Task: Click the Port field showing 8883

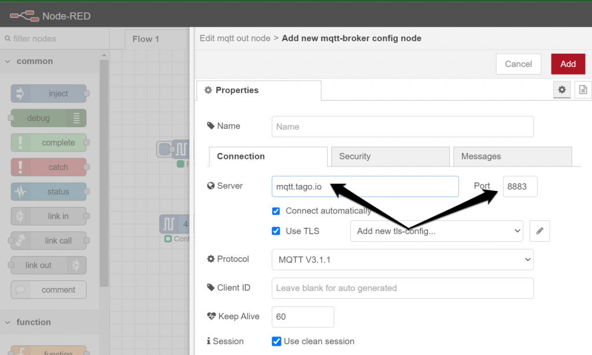Action: (520, 186)
